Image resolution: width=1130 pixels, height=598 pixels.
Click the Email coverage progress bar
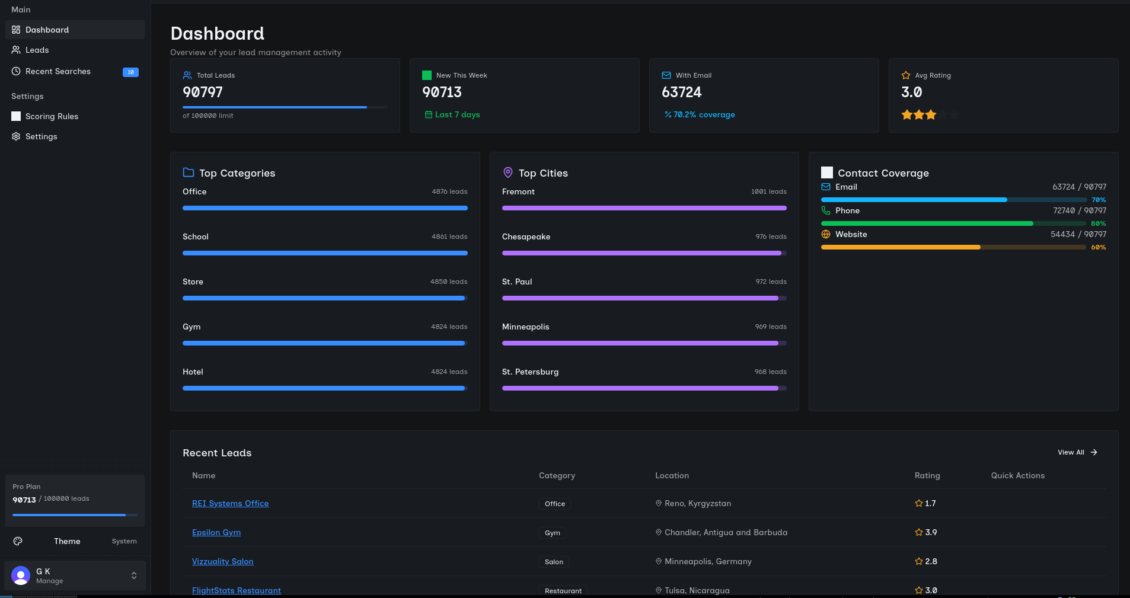[953, 200]
